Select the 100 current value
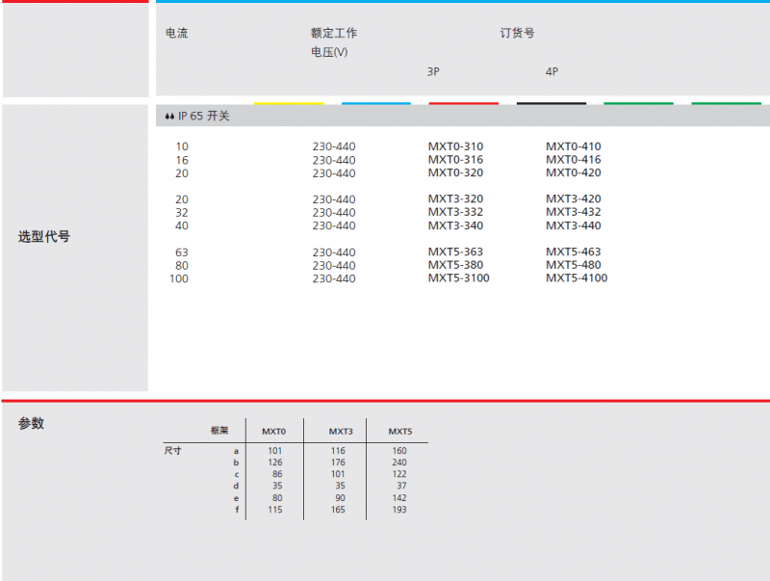This screenshot has width=770, height=581. tap(179, 278)
